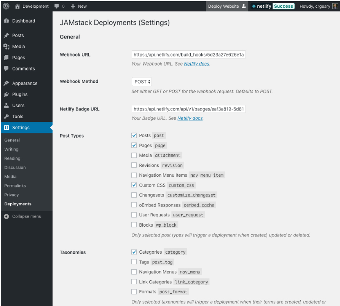Viewport: 340px width, 306px height.
Task: Click the Plugins plug icon in sidebar
Action: (x=7, y=94)
